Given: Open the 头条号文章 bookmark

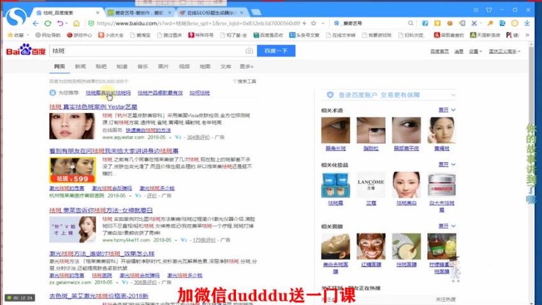Looking at the screenshot, I should pyautogui.click(x=304, y=35).
